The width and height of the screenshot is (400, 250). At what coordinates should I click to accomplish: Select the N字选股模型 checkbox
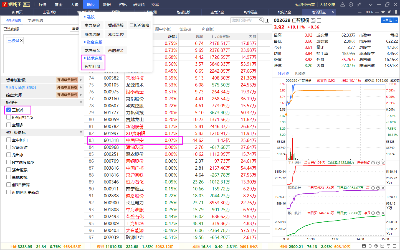tap(9, 162)
